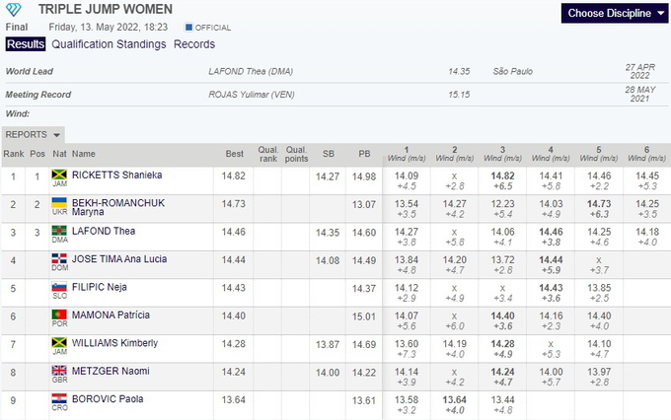
Task: Open the Choose Discipline dropdown
Action: click(616, 14)
